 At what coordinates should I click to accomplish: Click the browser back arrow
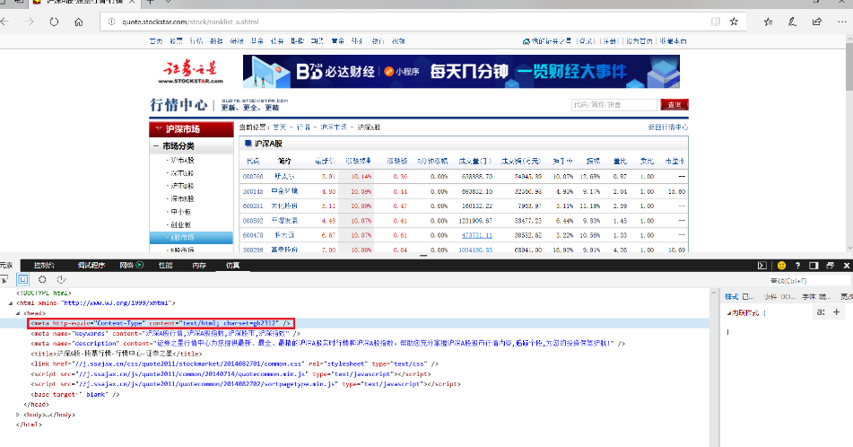pyautogui.click(x=4, y=22)
